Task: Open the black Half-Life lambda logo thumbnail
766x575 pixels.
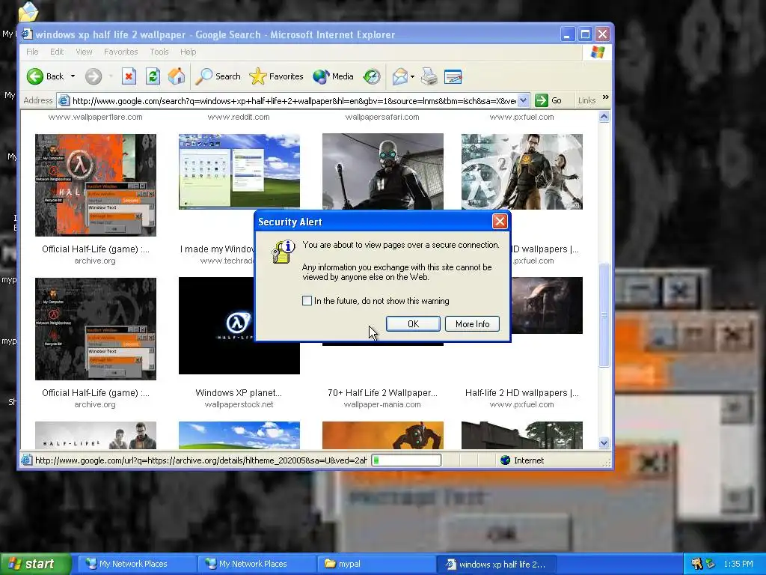Action: tap(216, 326)
